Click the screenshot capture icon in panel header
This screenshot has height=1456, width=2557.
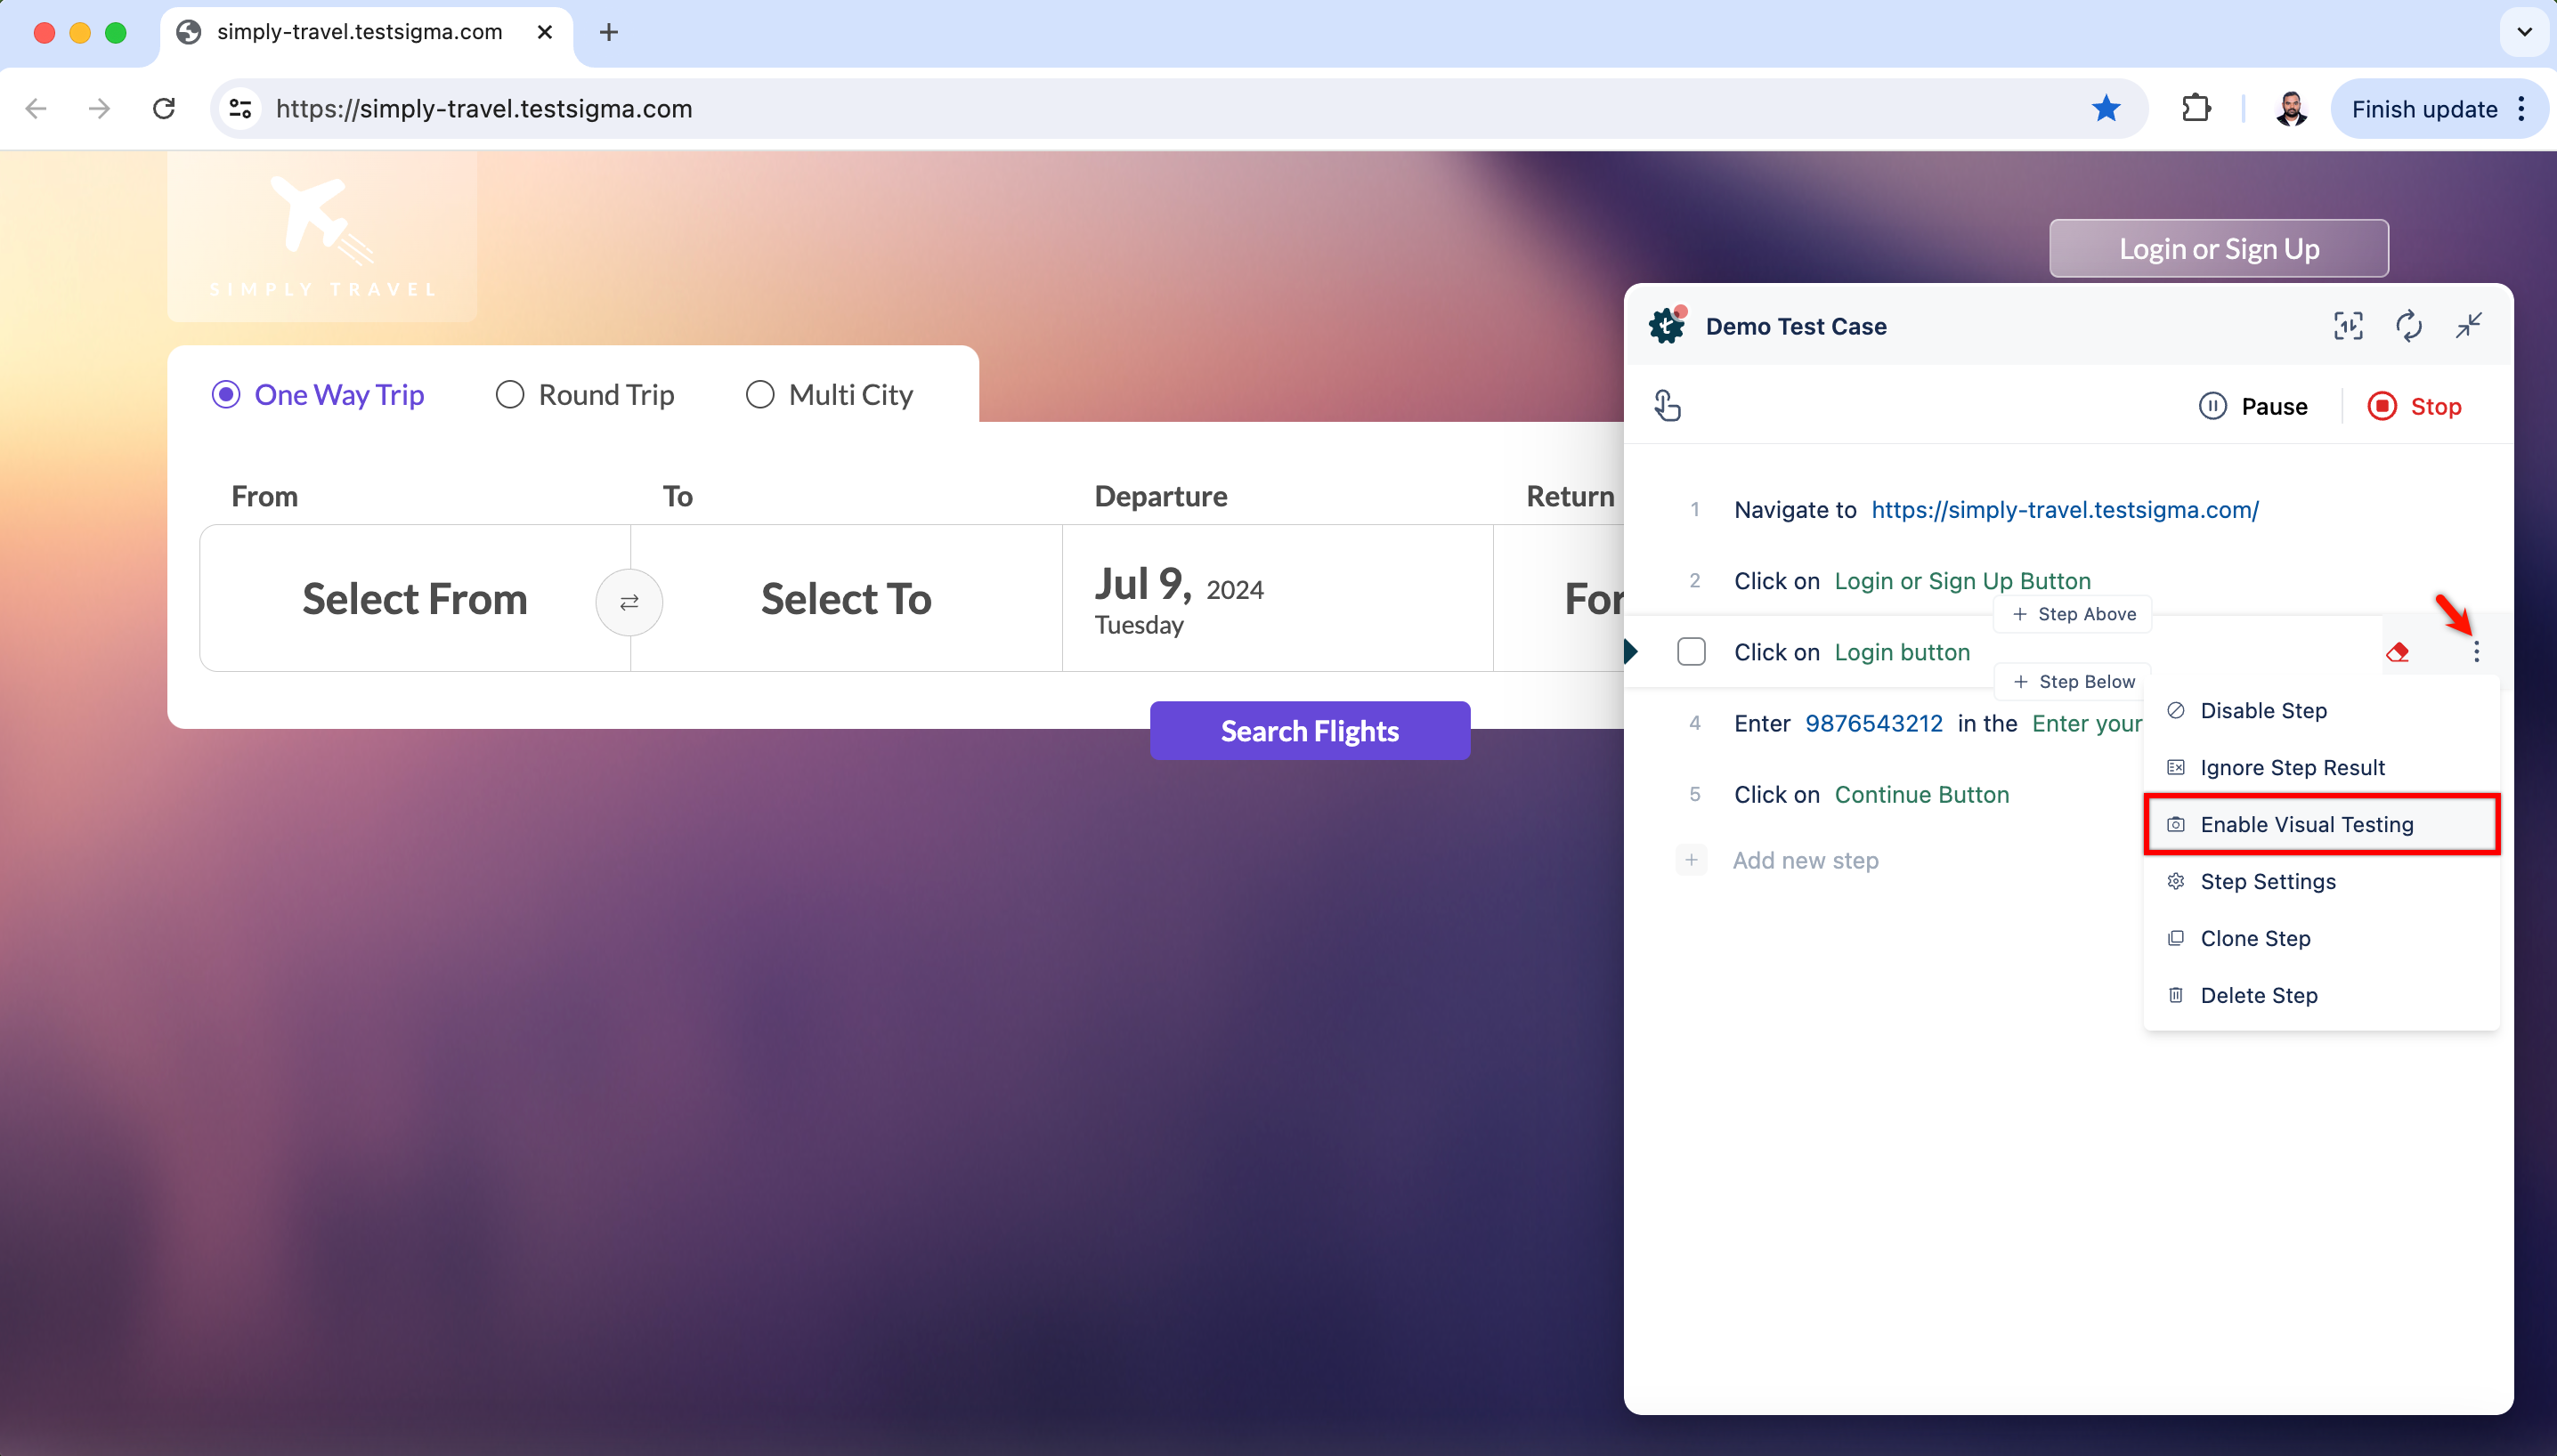[x=2348, y=326]
